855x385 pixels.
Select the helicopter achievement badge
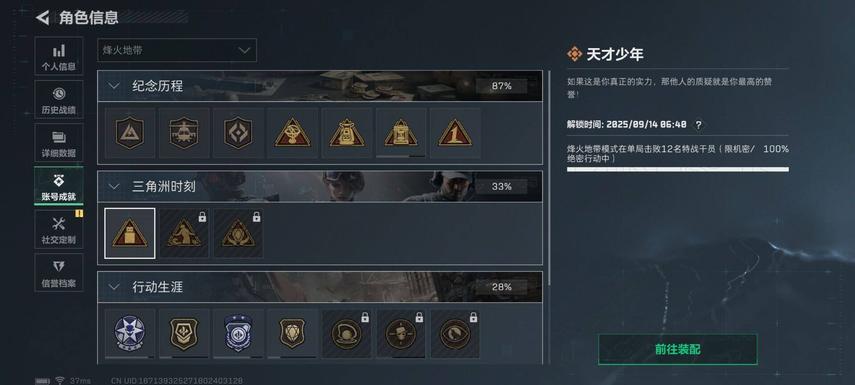click(184, 133)
